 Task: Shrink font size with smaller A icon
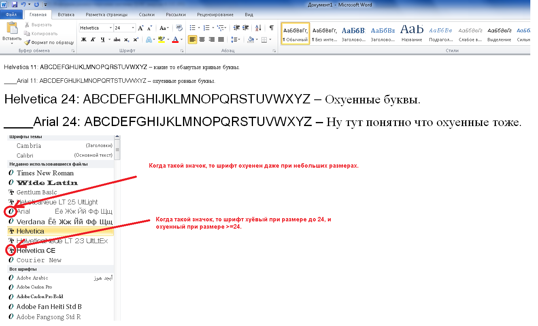[x=149, y=28]
